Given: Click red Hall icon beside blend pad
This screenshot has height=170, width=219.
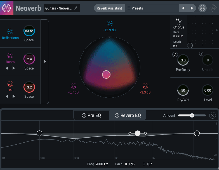Looking at the screenshot, I should click(x=145, y=86).
